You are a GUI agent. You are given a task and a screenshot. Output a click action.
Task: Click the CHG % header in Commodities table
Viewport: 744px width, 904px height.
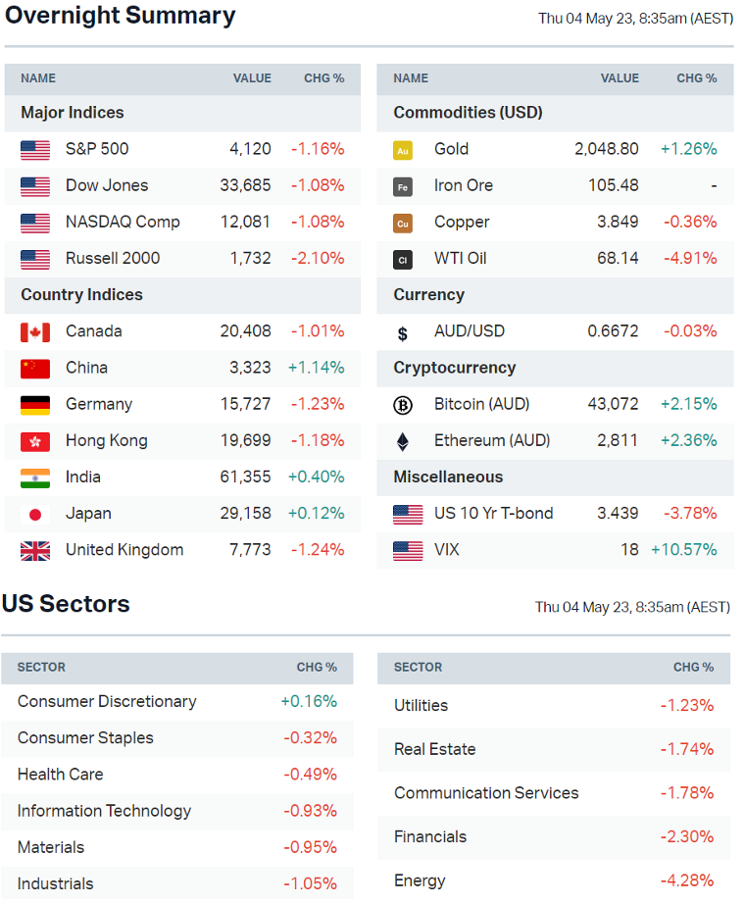pyautogui.click(x=696, y=78)
